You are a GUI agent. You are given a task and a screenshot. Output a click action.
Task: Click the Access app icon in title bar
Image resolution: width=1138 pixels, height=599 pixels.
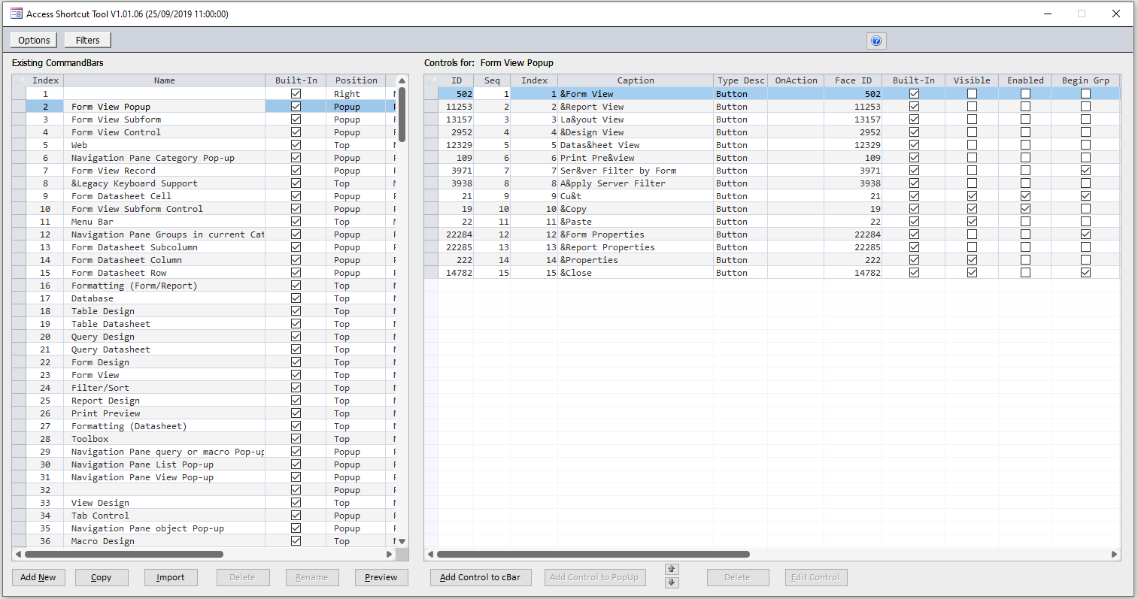[x=16, y=14]
